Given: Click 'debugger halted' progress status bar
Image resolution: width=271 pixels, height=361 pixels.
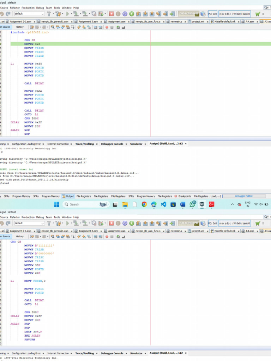Looking at the screenshot, I should 244,196.
